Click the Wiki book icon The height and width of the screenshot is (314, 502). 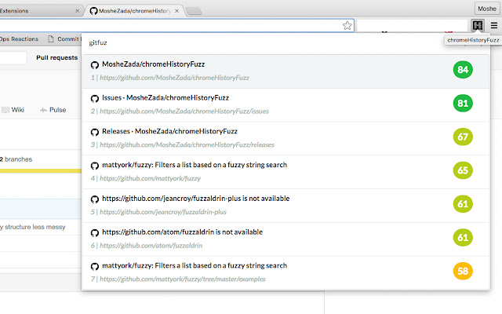tap(5, 110)
